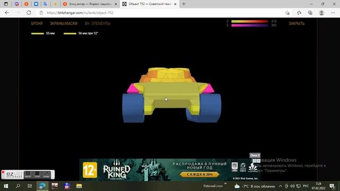Go back in browser history
340x191 pixels.
click(x=7, y=13)
